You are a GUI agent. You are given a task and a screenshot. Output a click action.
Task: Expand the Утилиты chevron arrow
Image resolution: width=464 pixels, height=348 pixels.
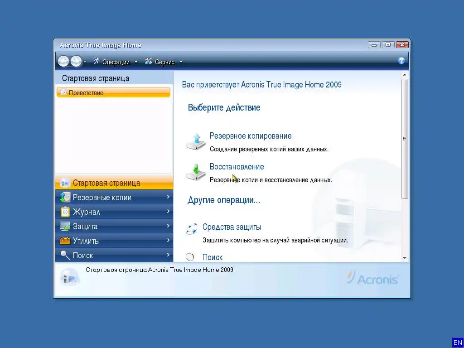tap(168, 240)
